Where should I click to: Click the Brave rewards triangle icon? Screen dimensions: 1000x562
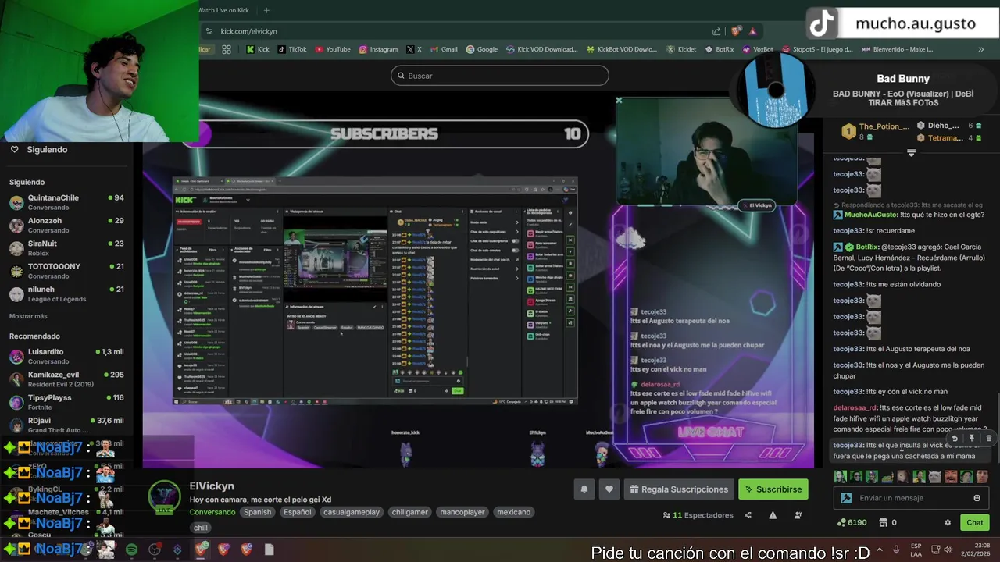point(753,31)
